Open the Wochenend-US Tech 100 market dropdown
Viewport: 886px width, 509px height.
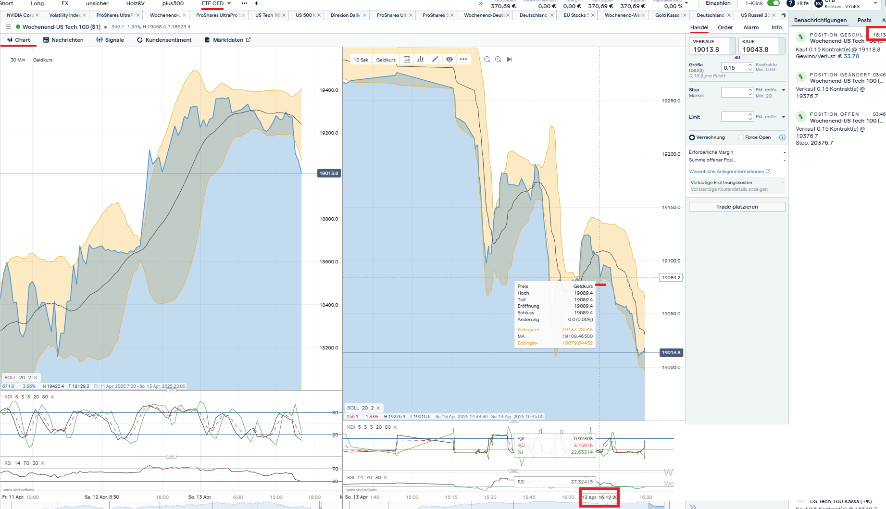point(105,27)
